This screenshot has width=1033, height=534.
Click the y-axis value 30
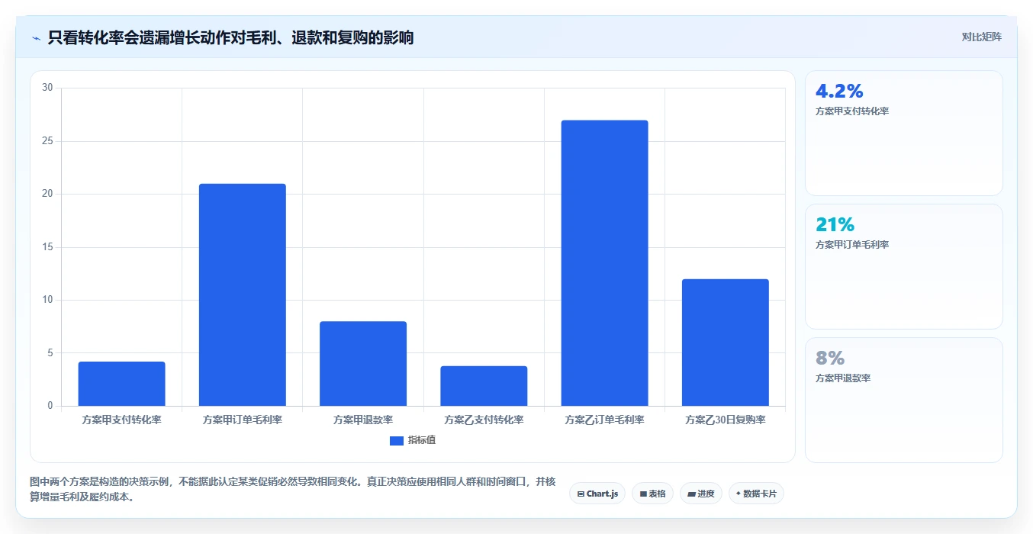(x=47, y=88)
